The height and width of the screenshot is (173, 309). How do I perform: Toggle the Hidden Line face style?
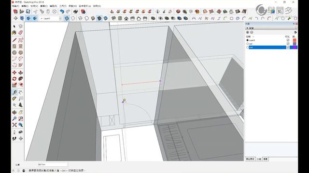(87, 18)
